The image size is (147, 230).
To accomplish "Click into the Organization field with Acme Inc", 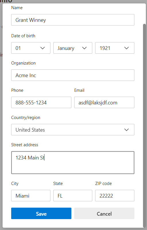I will pos(73,75).
